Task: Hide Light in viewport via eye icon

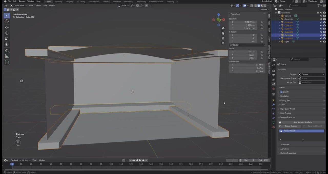Action: [321, 42]
